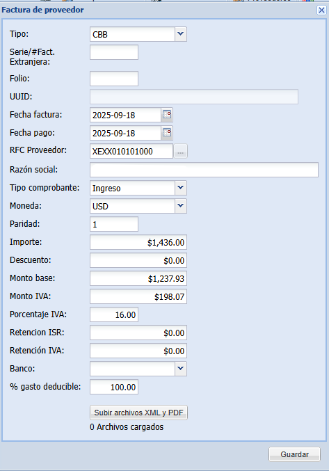Focus the % gasto deducible field
The height and width of the screenshot is (471, 329).
click(x=114, y=387)
